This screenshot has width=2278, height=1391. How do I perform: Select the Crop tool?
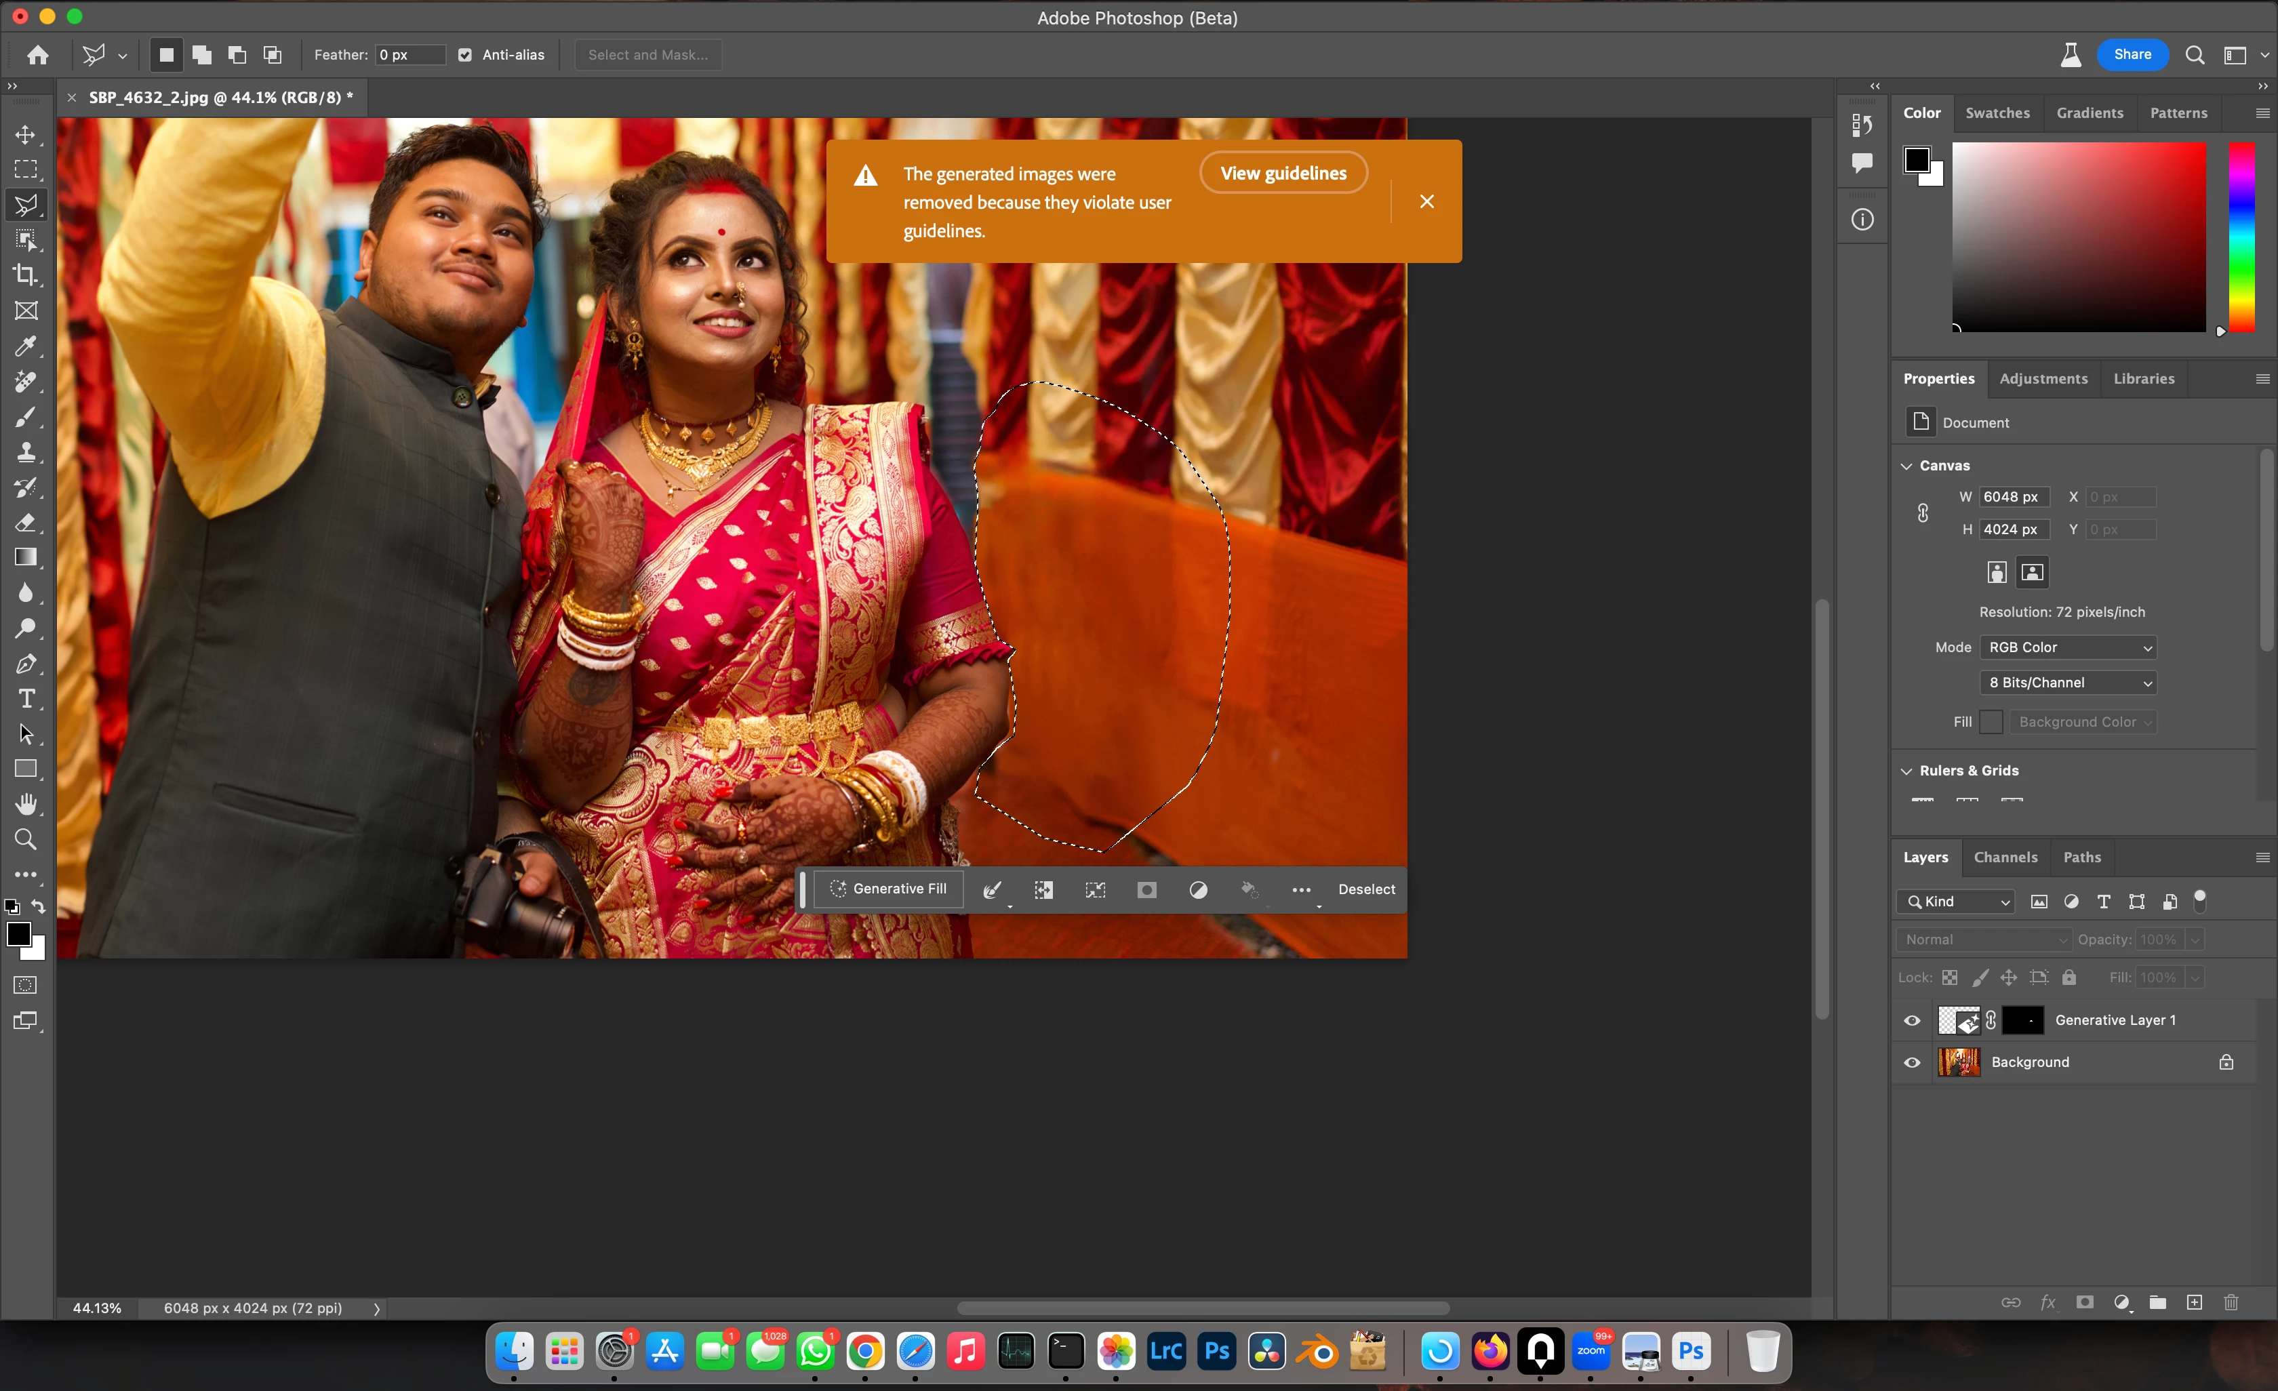tap(26, 275)
